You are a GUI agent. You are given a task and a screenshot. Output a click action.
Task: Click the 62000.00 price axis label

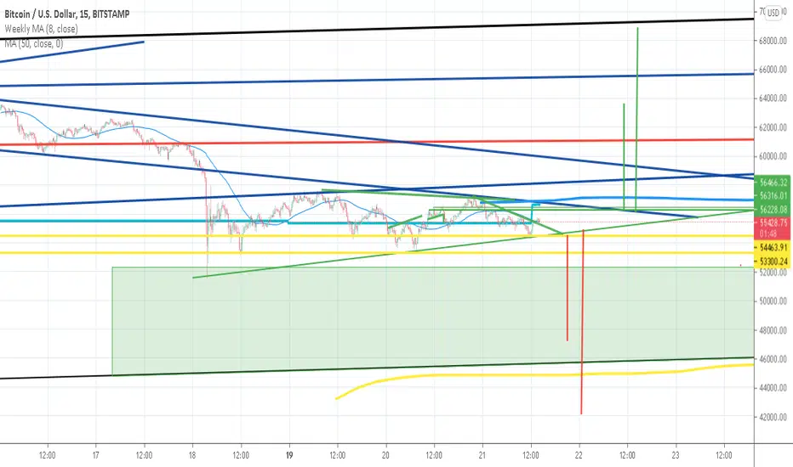point(773,127)
